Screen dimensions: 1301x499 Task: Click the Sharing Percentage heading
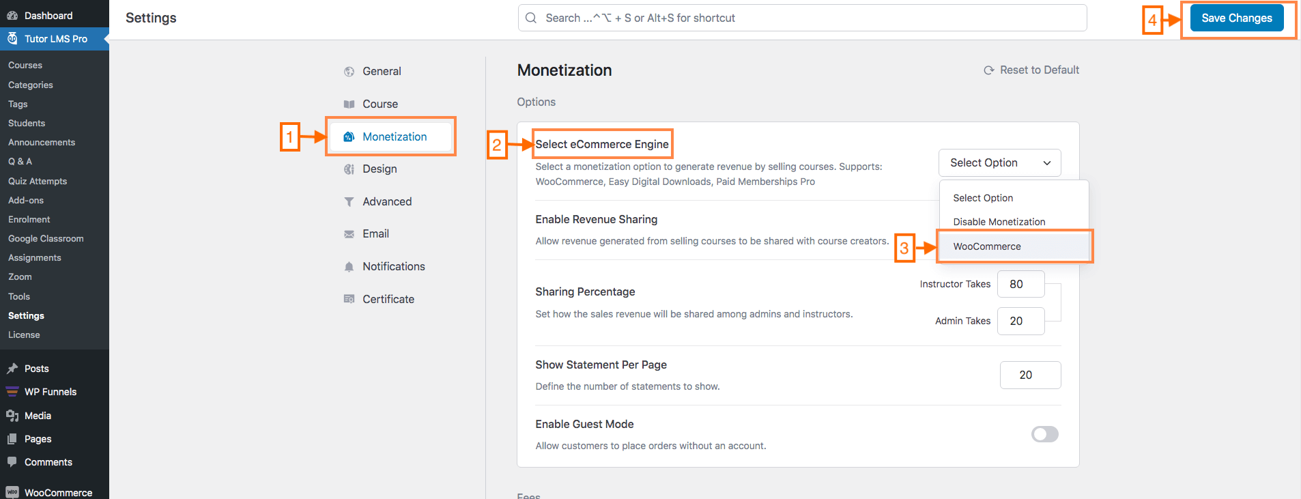pyautogui.click(x=585, y=291)
